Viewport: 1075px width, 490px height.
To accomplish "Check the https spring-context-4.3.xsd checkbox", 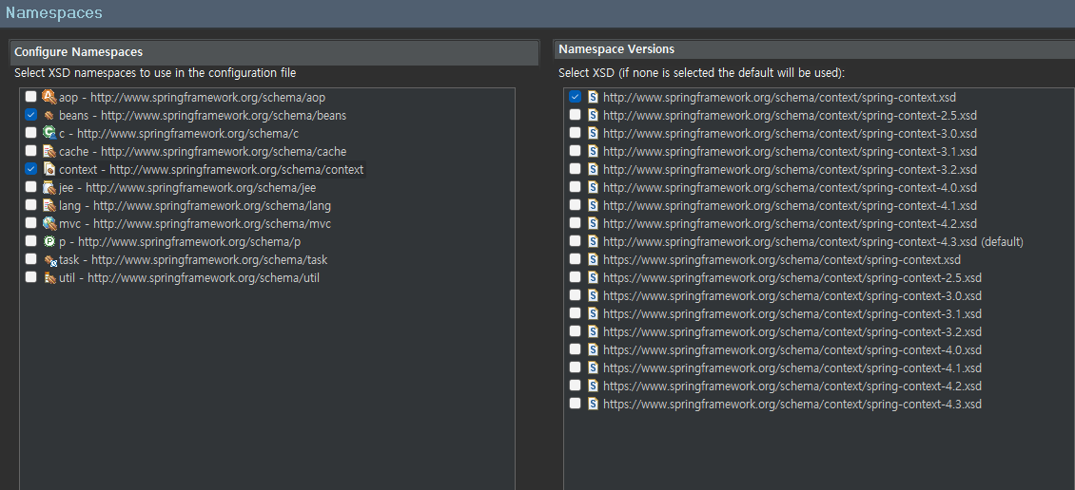I will pyautogui.click(x=575, y=403).
